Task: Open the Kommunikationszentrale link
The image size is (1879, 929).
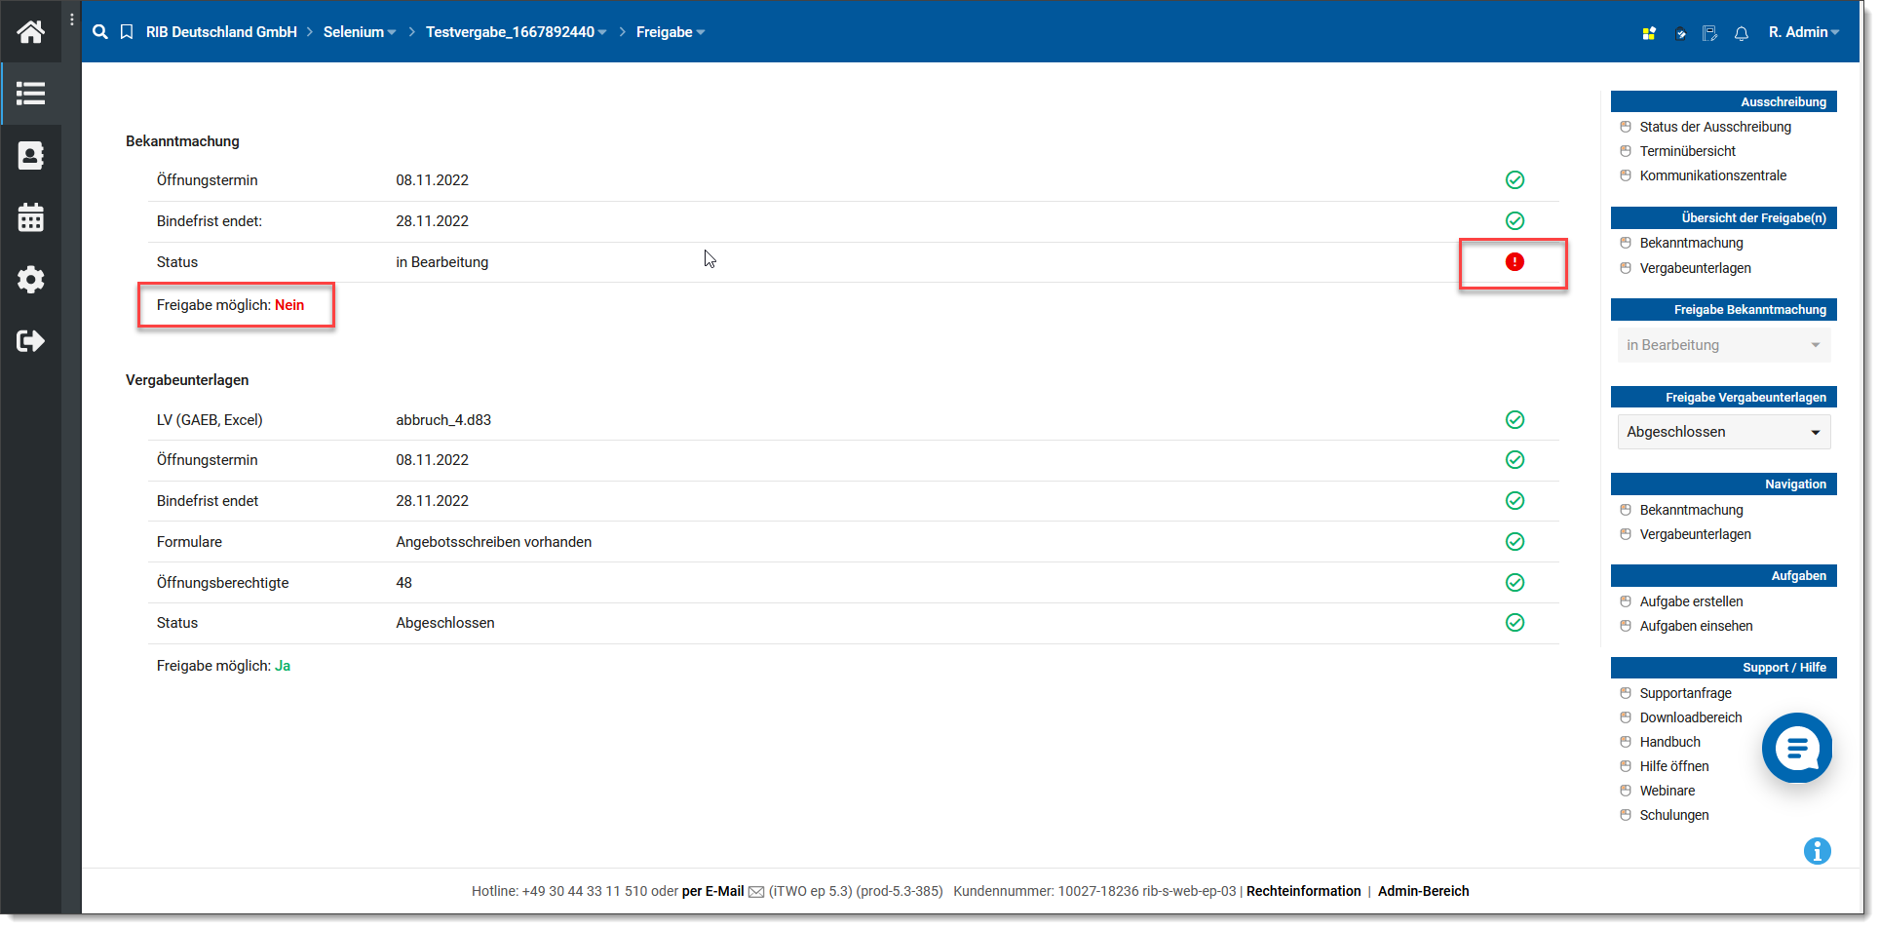Action: click(1712, 175)
